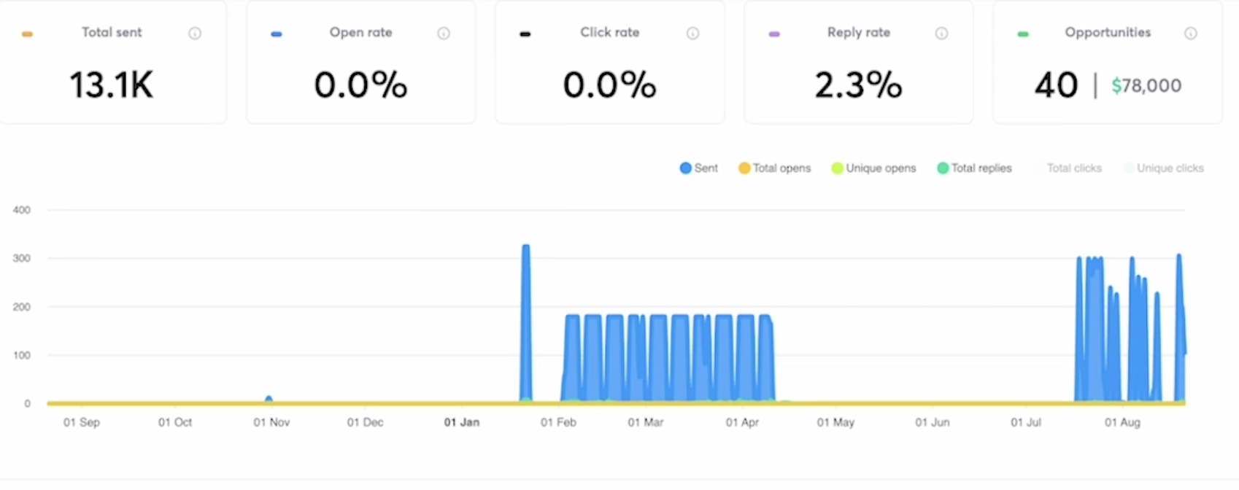This screenshot has width=1239, height=490.
Task: Click the 01 Jan x-axis label
Action: 461,422
